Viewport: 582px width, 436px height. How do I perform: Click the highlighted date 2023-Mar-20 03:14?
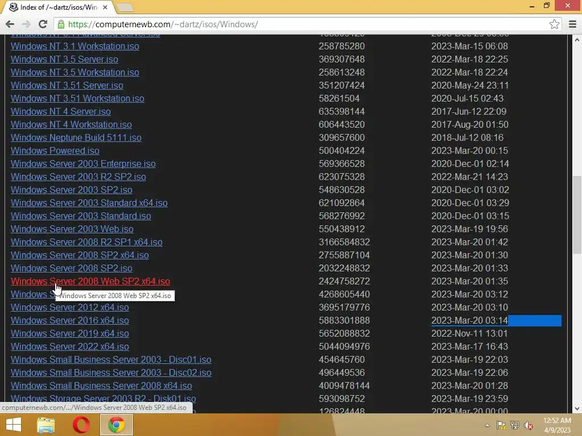point(469,320)
